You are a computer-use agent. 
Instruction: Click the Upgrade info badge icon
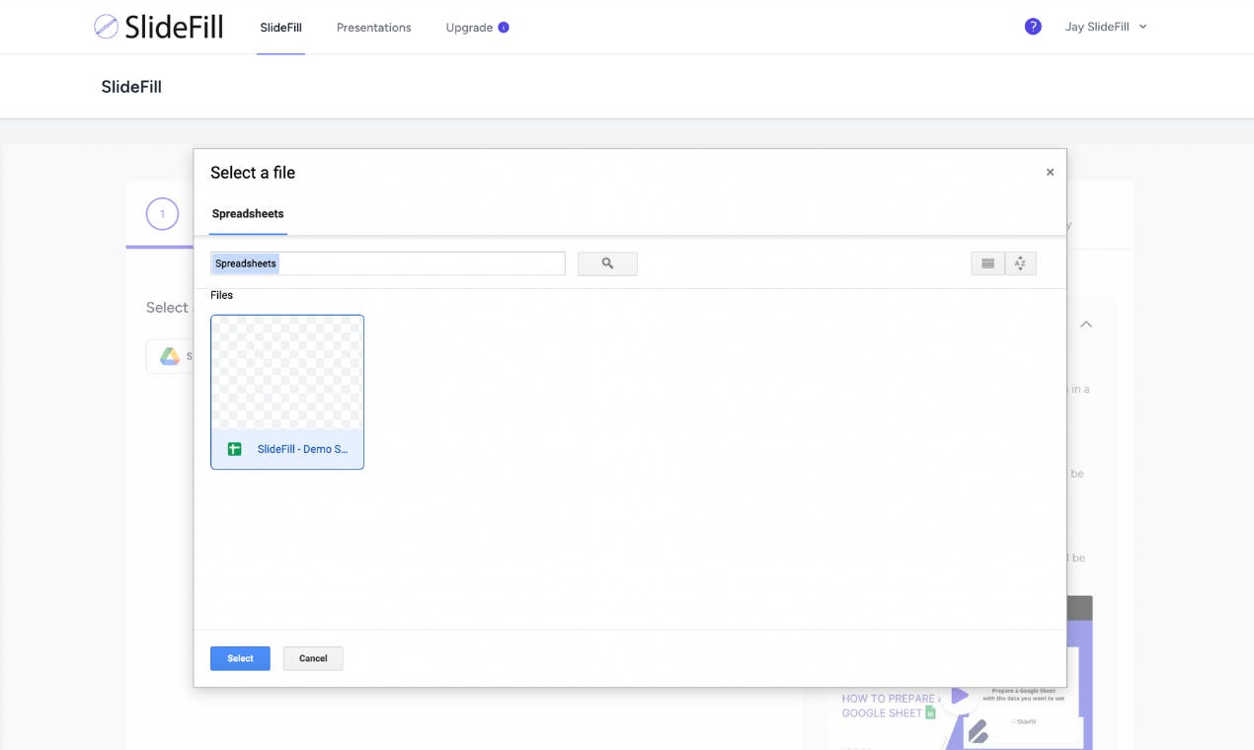pyautogui.click(x=504, y=28)
